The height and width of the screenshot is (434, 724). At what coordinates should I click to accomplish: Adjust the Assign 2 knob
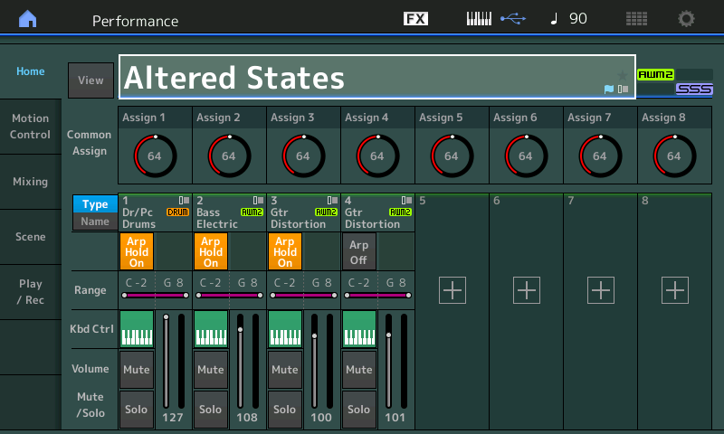[229, 156]
